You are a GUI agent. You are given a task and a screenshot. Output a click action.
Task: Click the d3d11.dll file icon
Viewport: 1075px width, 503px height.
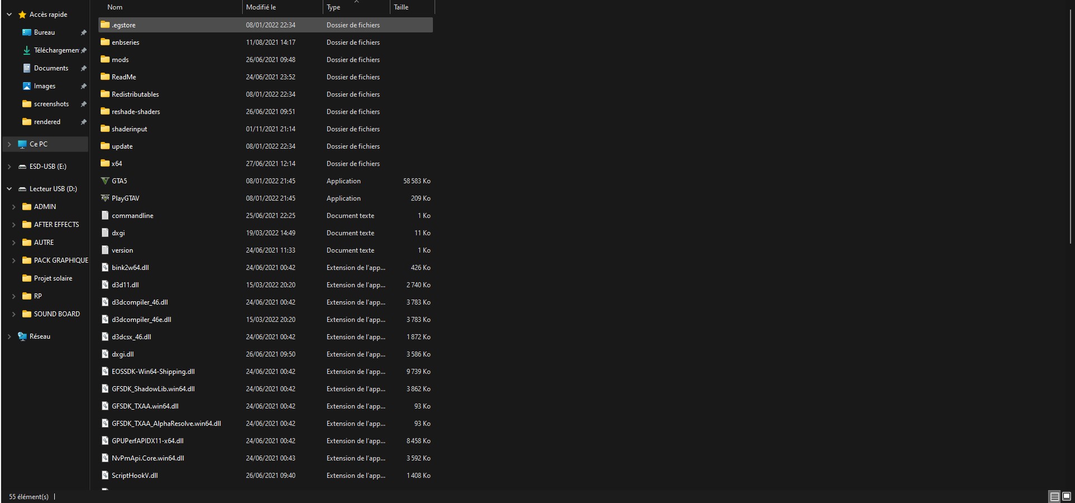(x=105, y=285)
